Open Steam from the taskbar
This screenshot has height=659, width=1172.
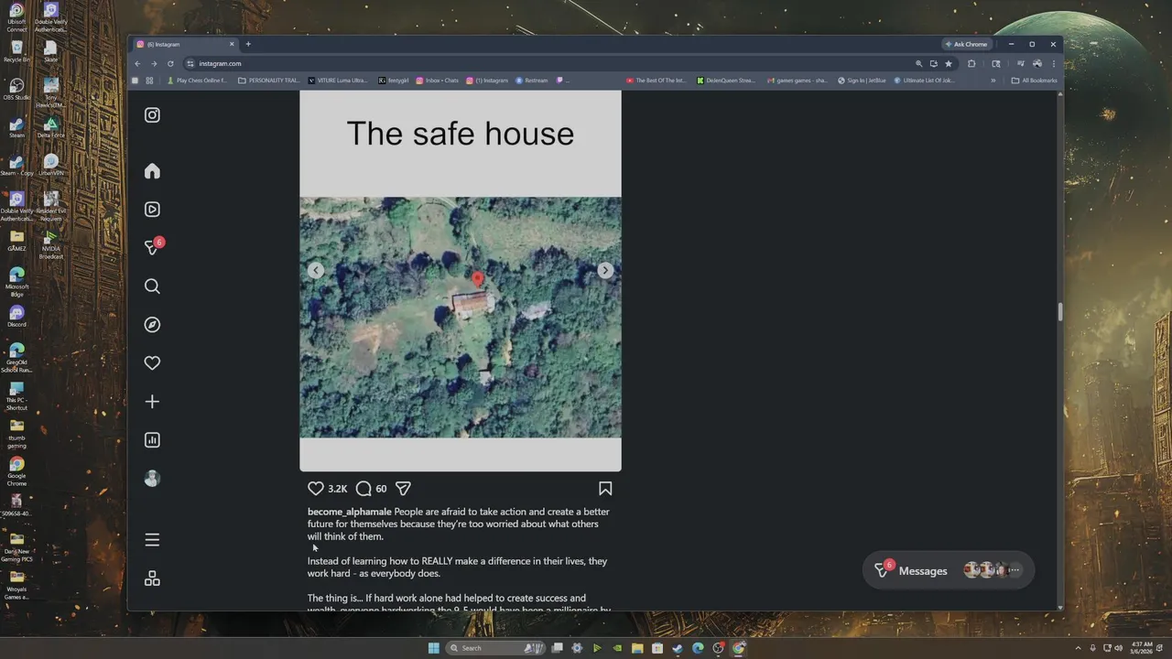[678, 648]
